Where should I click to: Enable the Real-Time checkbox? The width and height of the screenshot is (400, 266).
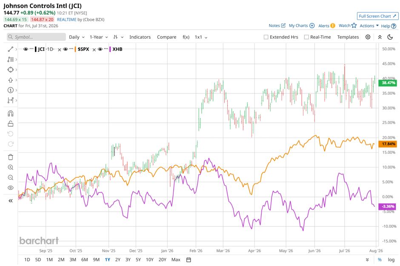306,37
